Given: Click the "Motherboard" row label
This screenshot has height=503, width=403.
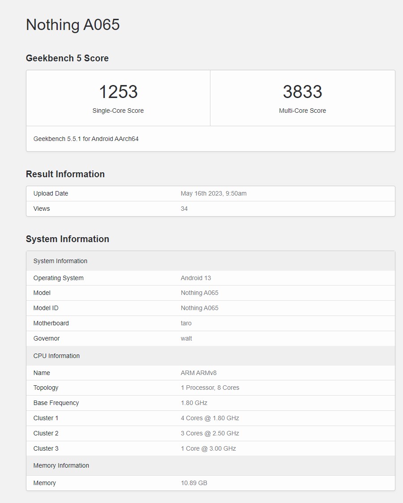Looking at the screenshot, I should click(51, 324).
